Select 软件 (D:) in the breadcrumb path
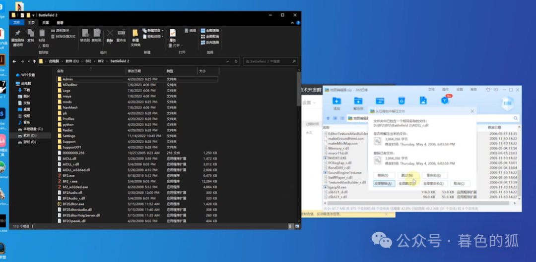Image resolution: width=536 pixels, height=262 pixels. click(72, 61)
